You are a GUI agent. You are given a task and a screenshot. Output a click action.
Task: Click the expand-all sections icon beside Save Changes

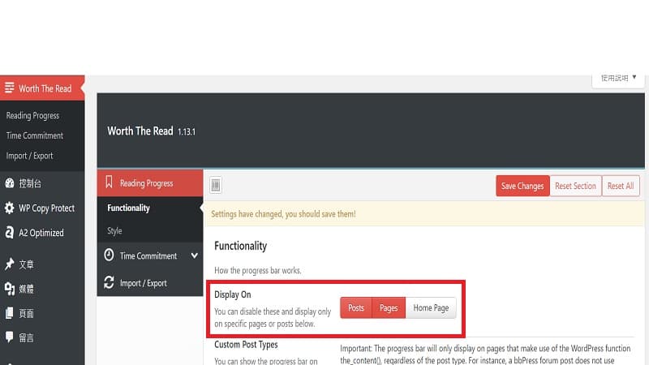click(x=216, y=186)
